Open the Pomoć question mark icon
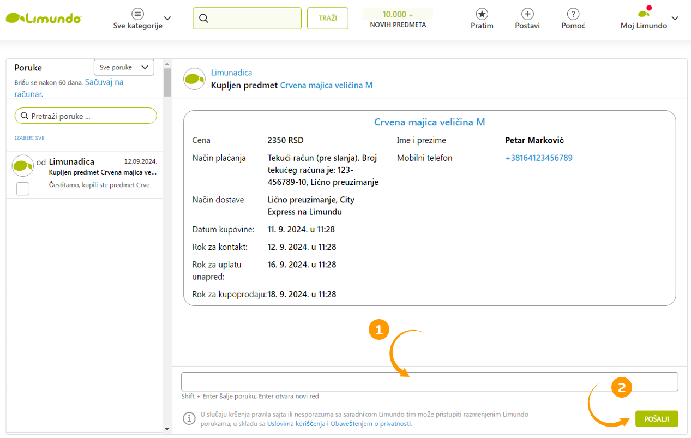 point(573,14)
